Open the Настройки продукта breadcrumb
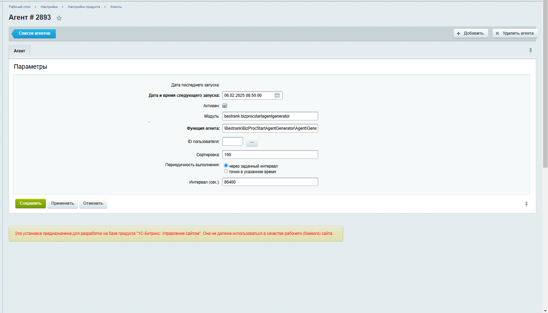 (84, 7)
